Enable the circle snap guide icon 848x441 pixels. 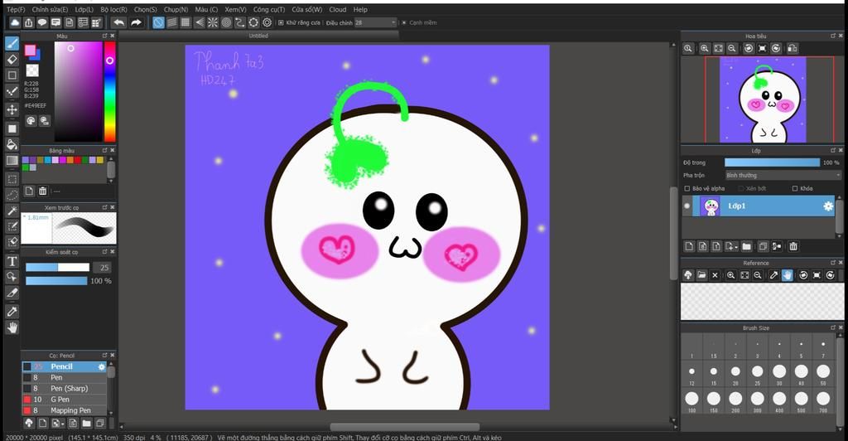226,22
